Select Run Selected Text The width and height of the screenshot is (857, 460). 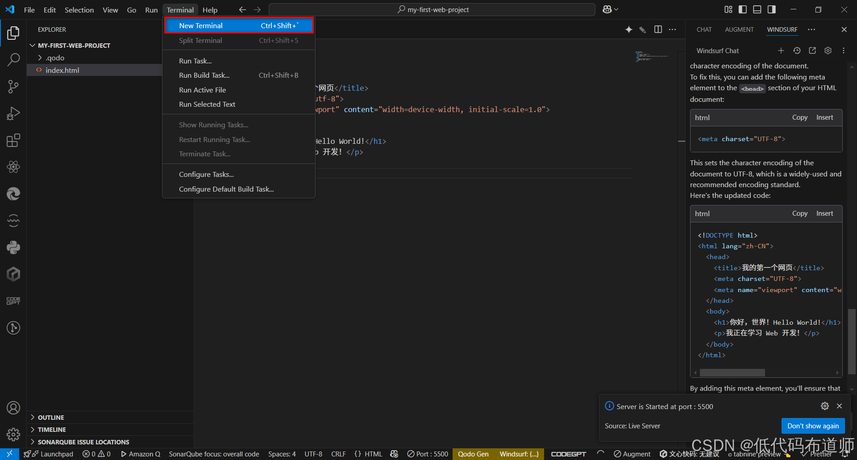coord(239,104)
